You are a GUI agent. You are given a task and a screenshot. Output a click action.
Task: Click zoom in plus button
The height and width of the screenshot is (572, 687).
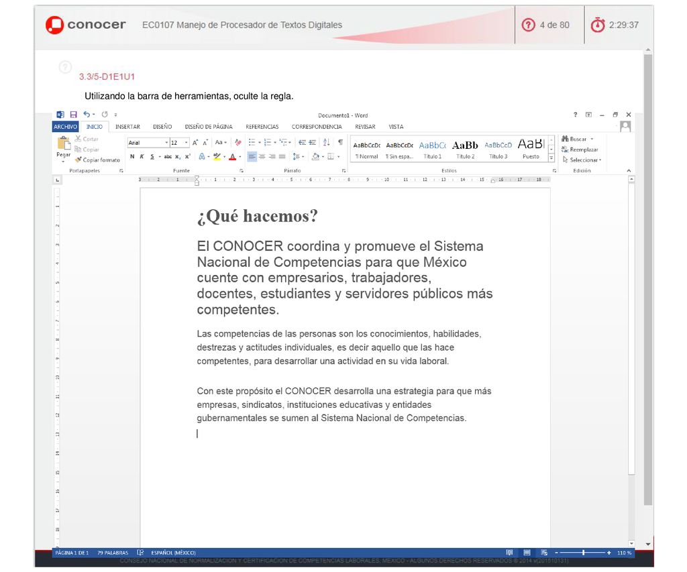(609, 553)
